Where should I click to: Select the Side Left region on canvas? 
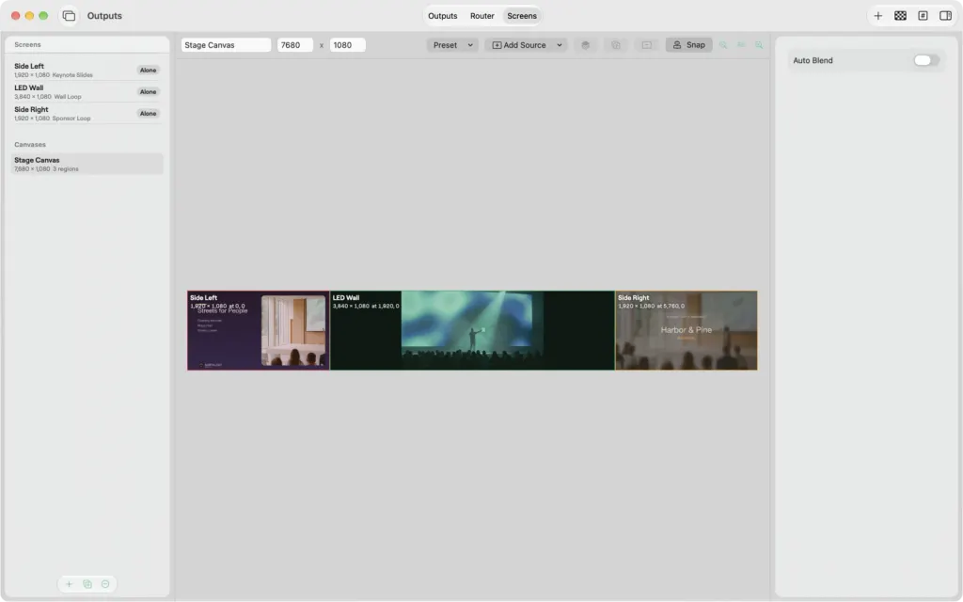coord(259,330)
